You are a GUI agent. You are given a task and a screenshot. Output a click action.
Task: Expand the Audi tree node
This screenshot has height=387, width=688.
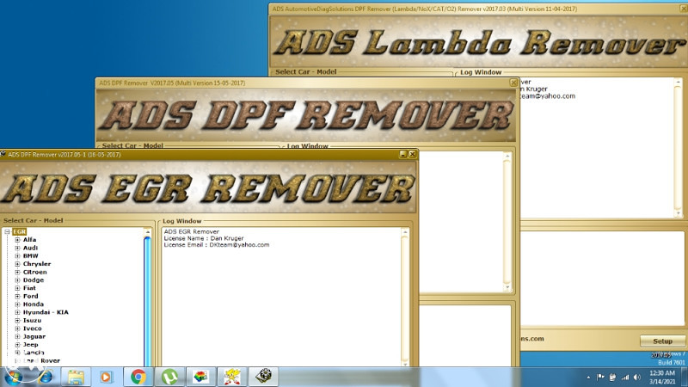point(17,248)
